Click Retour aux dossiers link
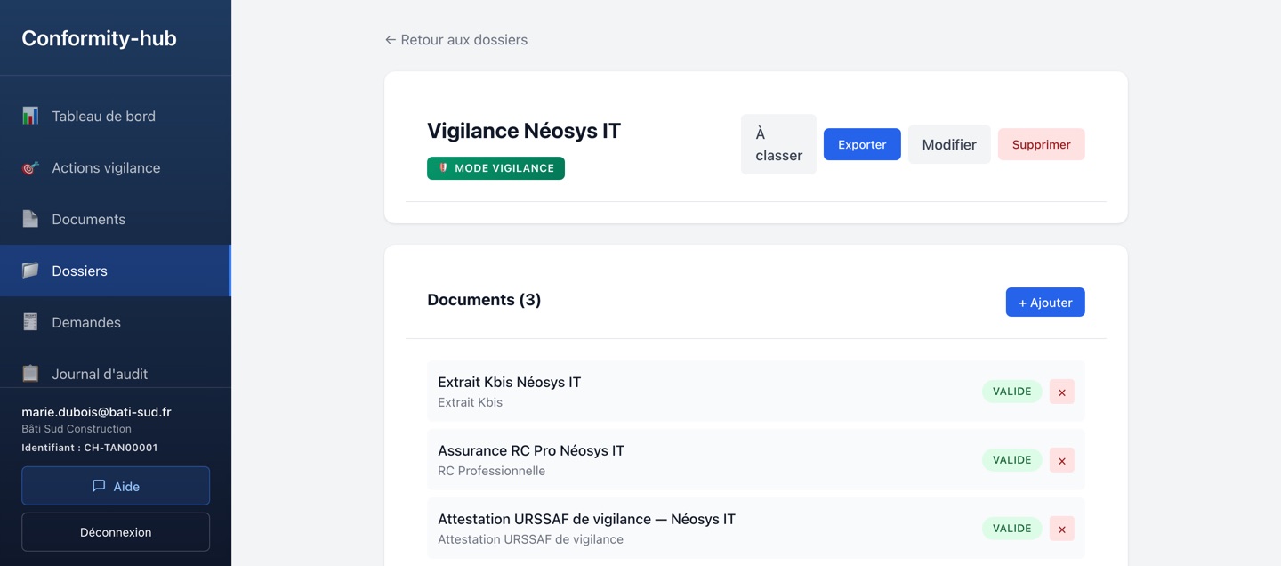 tap(456, 40)
